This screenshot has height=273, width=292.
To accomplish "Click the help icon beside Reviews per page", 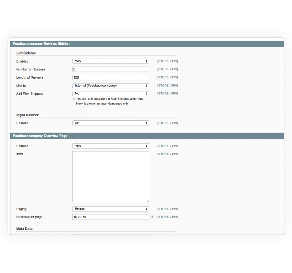I will 152,216.
